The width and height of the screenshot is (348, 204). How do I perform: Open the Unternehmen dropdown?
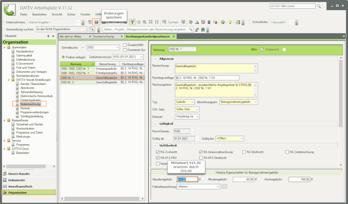78,22
